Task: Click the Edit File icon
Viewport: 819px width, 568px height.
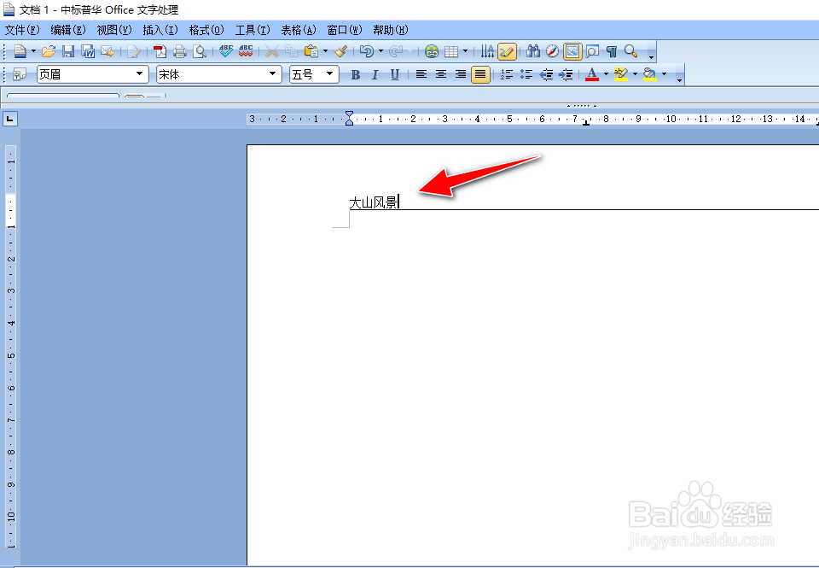Action: (134, 51)
